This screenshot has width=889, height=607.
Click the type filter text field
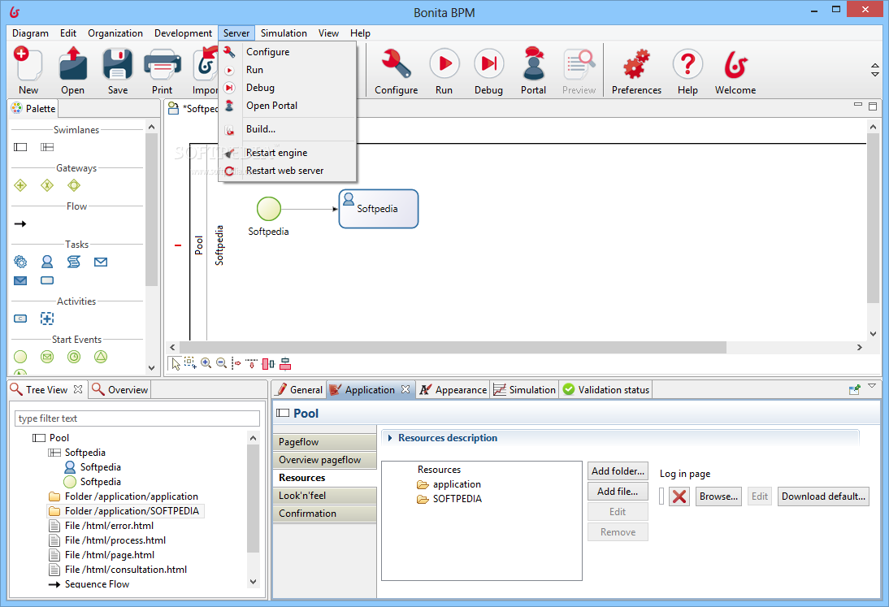pos(137,418)
